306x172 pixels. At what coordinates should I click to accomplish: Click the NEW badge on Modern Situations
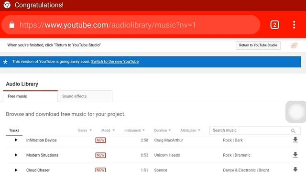coord(100,155)
